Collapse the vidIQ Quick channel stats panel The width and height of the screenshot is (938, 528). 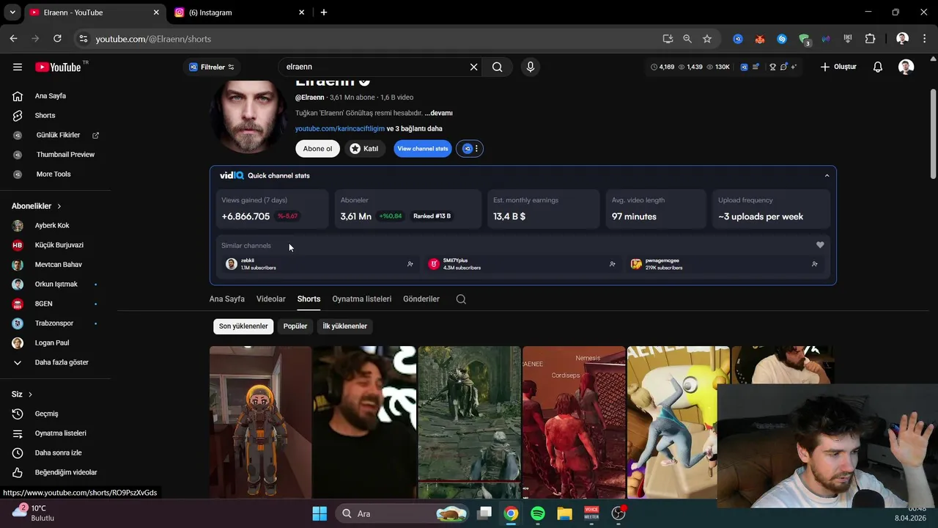coord(827,176)
